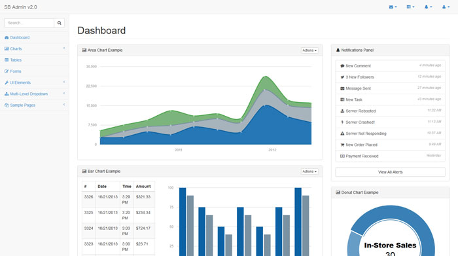
Task: Open the Charts sidebar menu item
Action: (34, 49)
